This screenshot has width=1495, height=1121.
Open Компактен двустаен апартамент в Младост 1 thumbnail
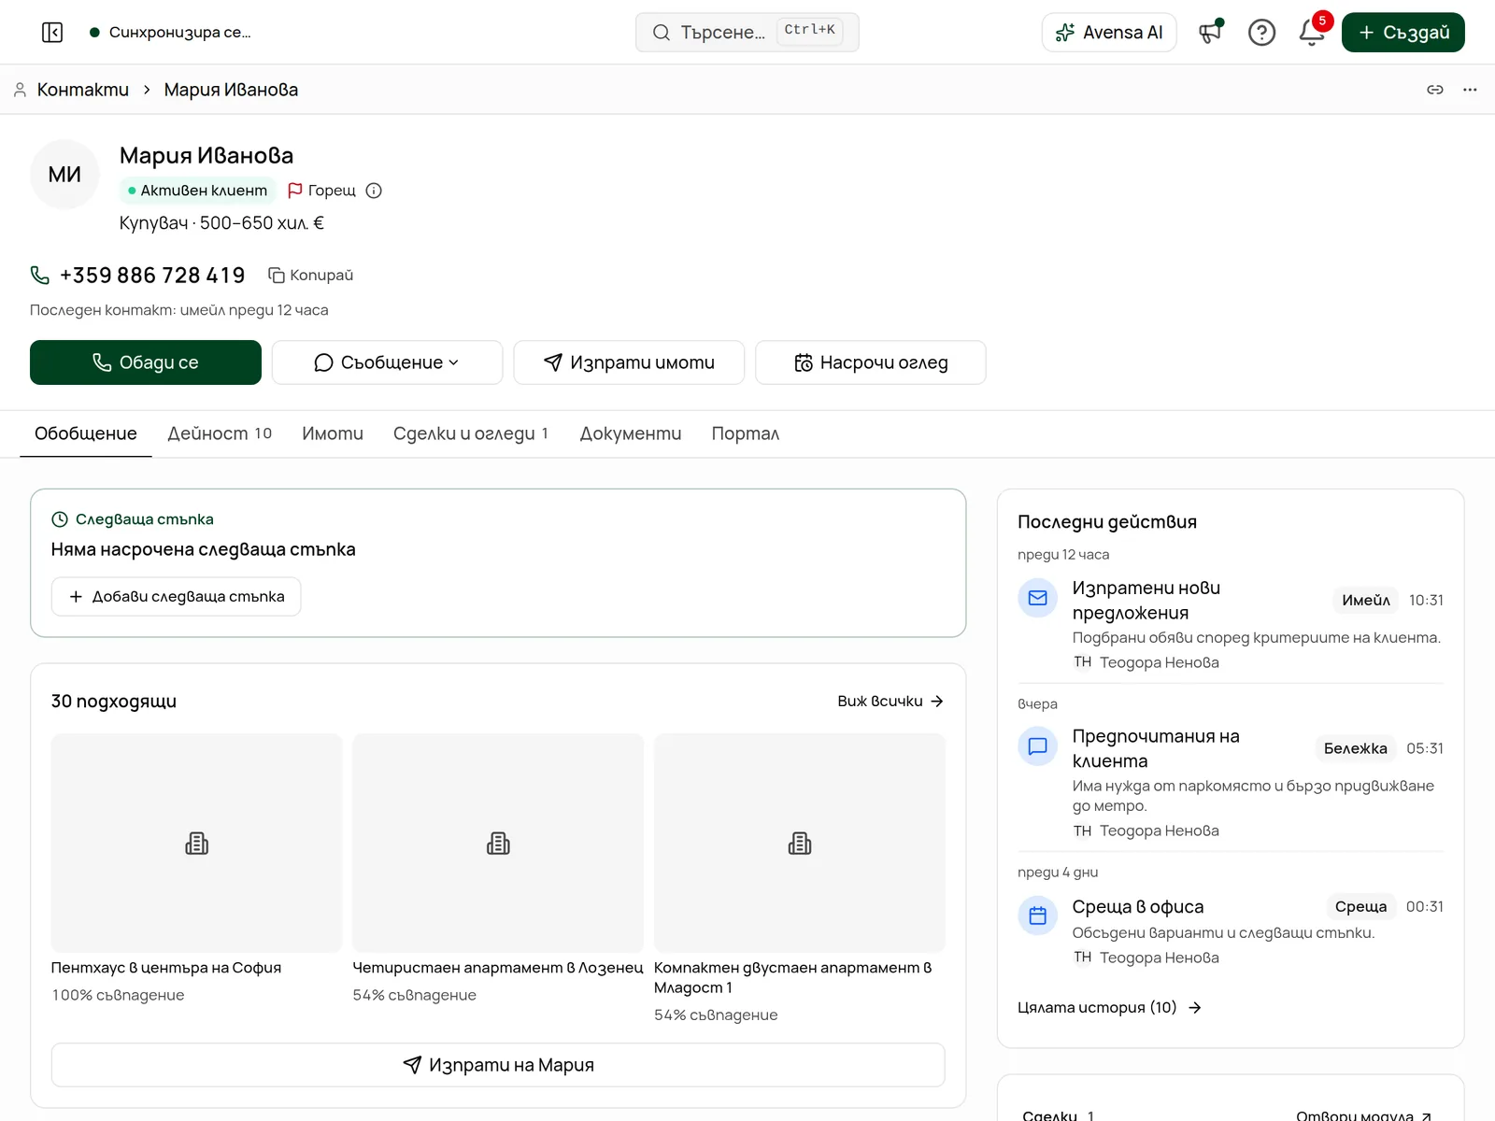[800, 844]
